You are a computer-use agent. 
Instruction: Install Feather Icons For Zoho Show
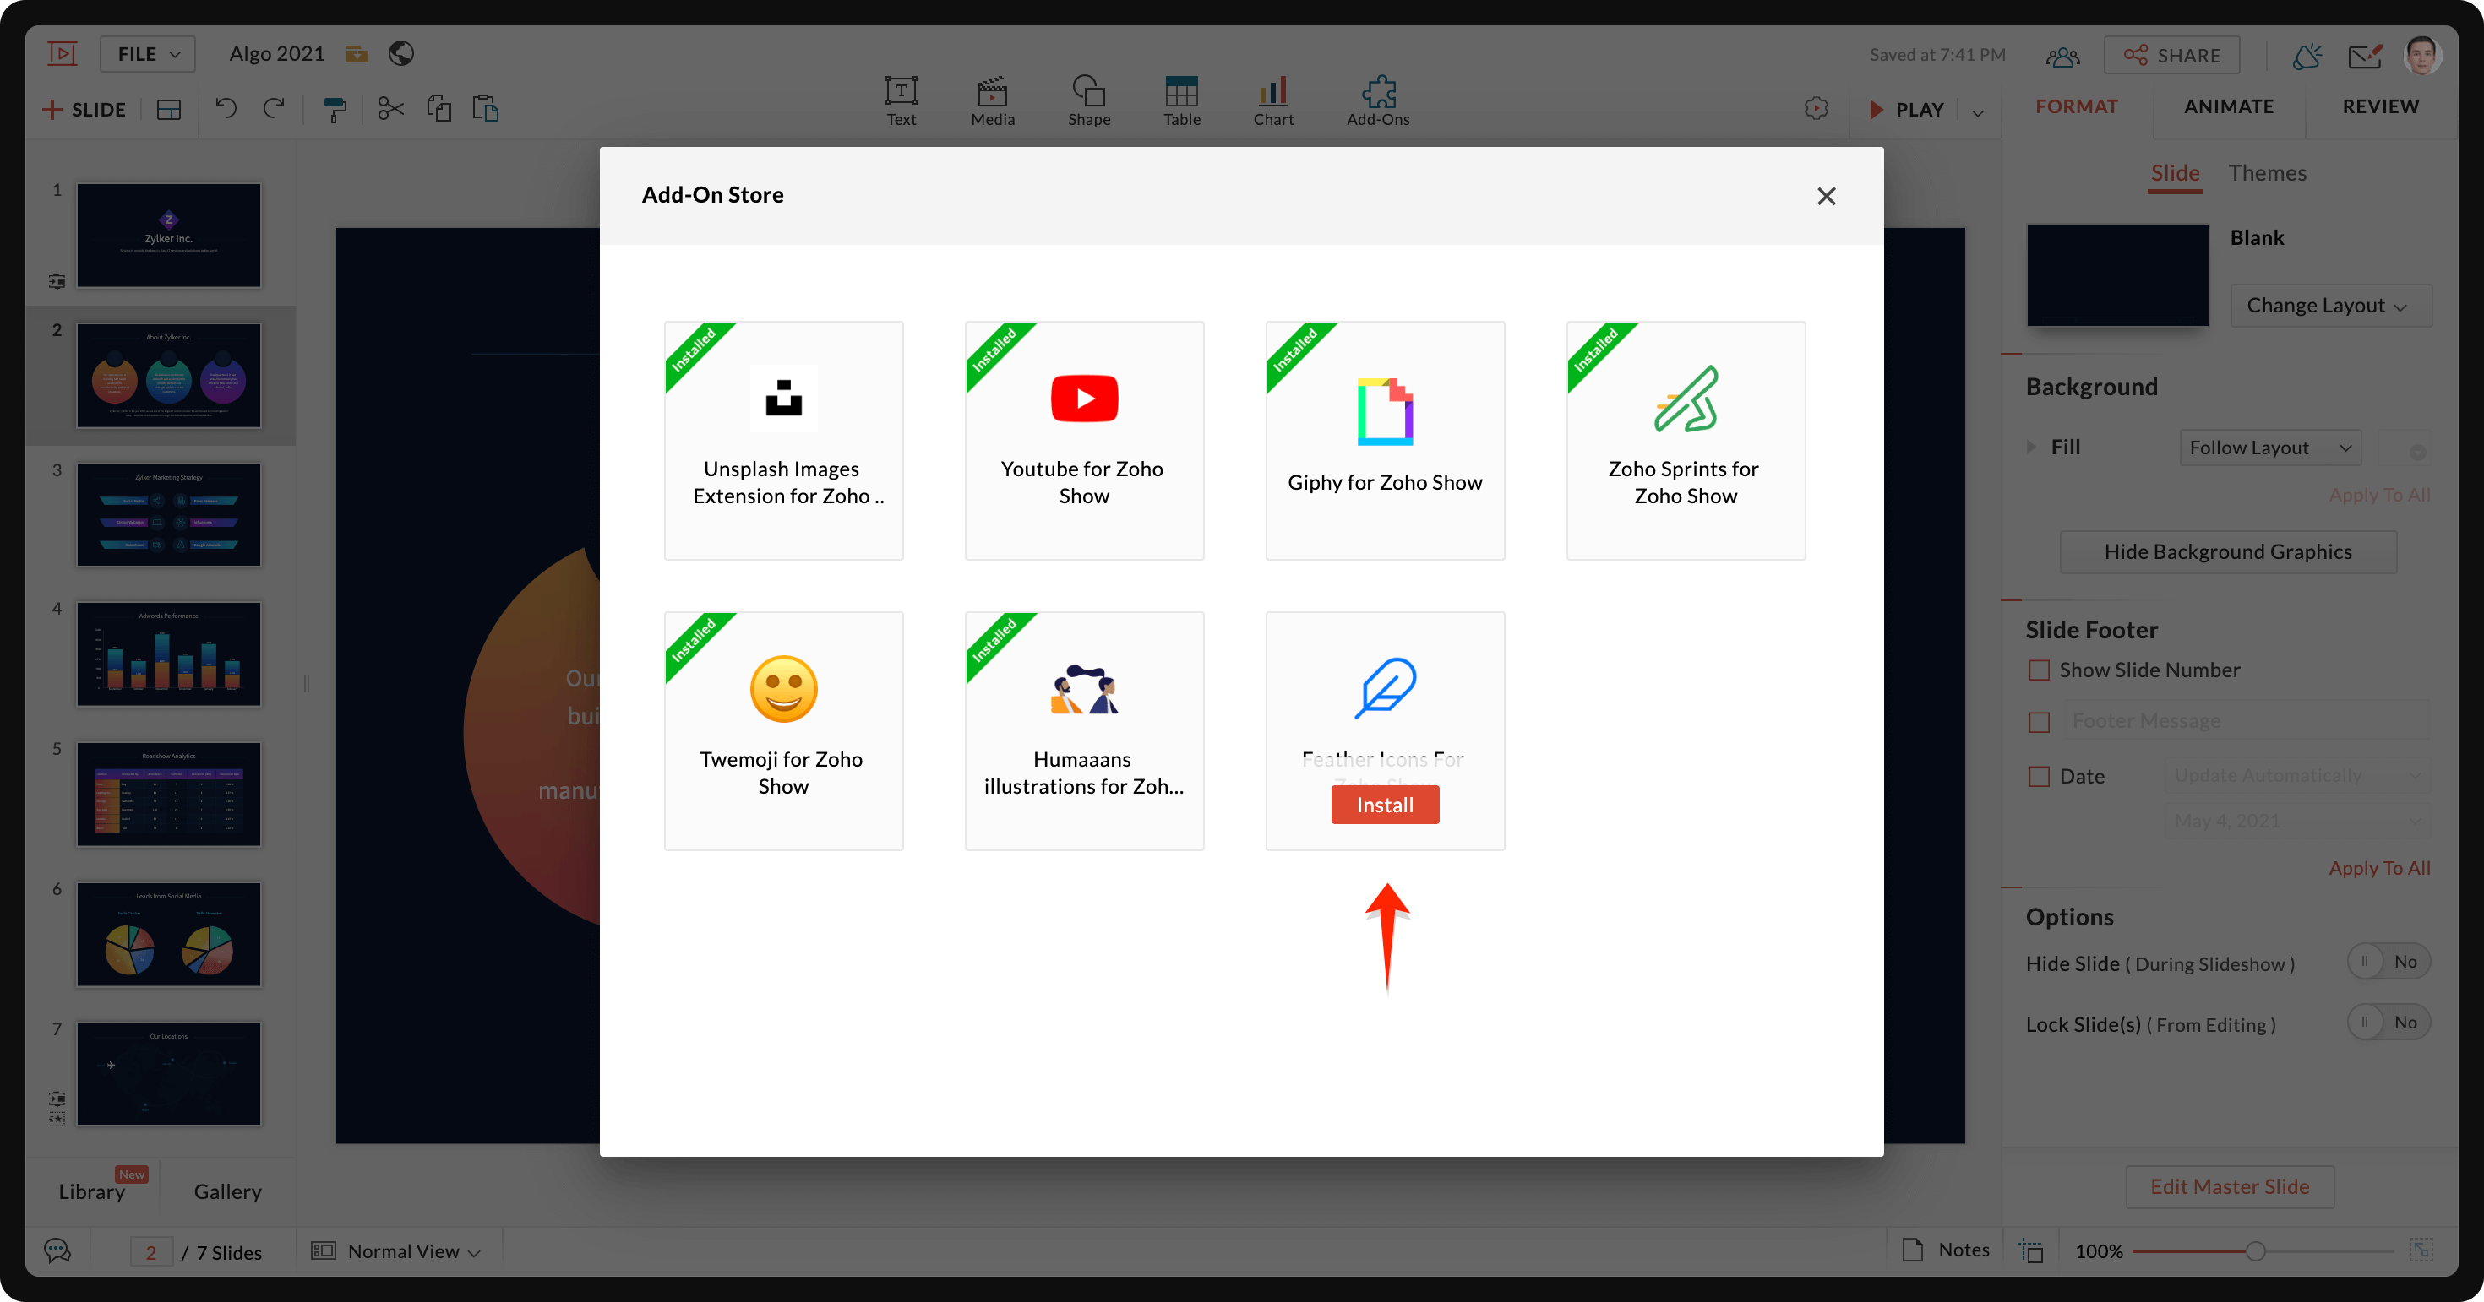click(1385, 803)
